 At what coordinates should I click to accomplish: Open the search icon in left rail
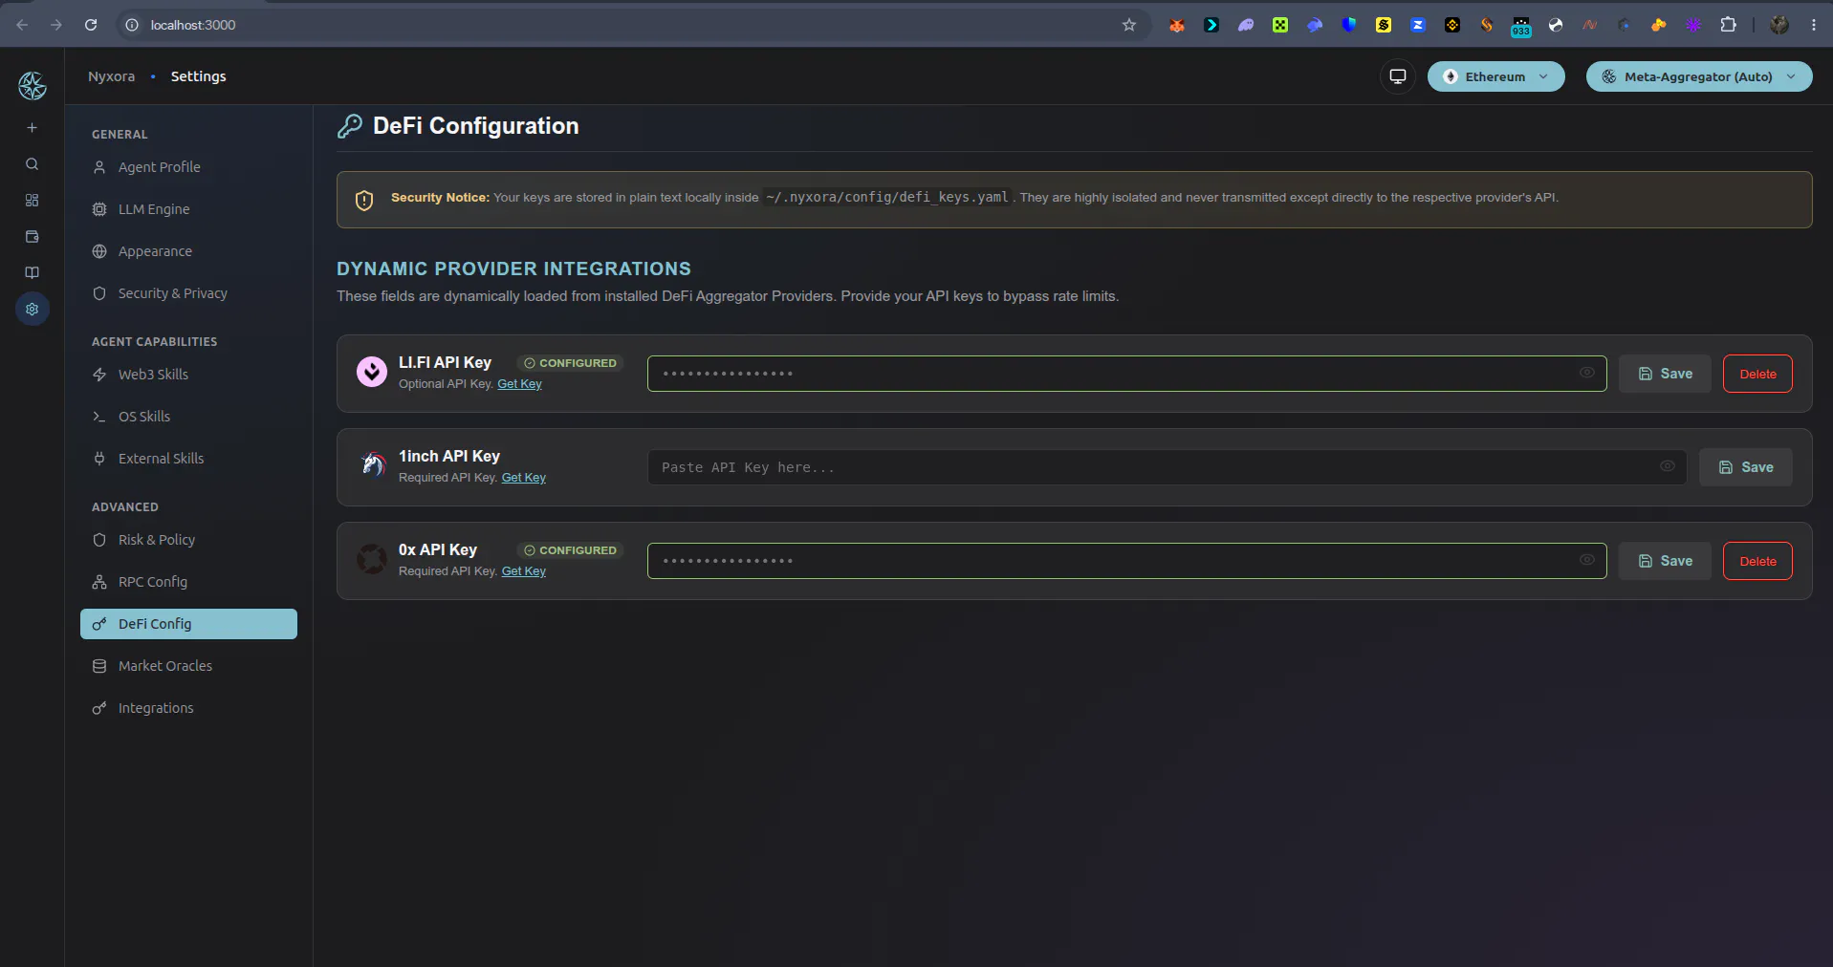pos(32,164)
